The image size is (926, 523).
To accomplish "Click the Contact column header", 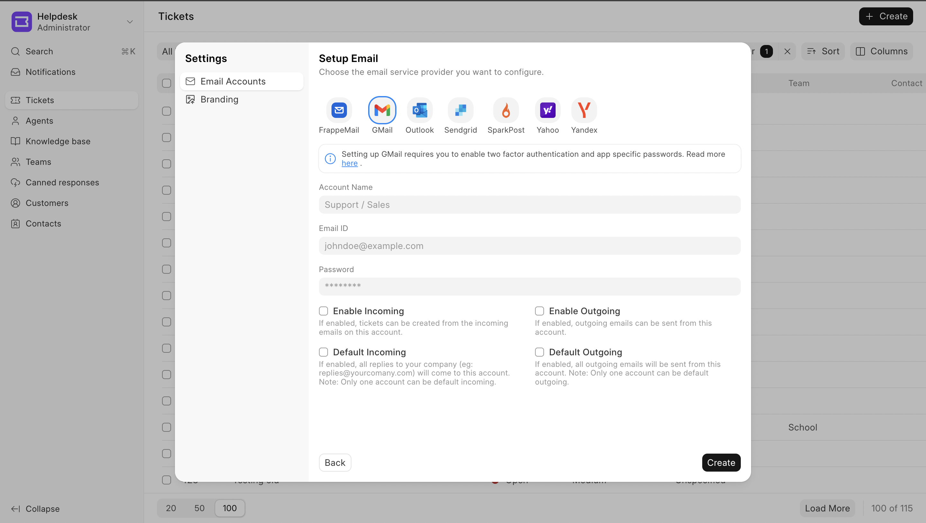I will [x=907, y=83].
